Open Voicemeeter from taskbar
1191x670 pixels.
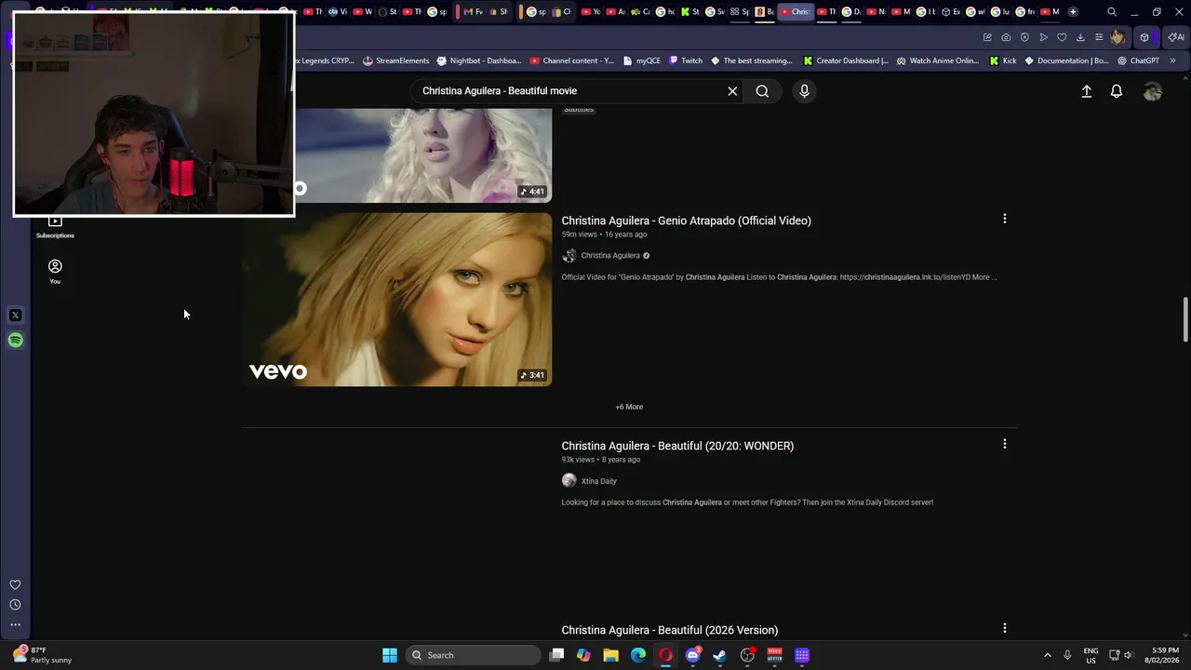point(774,655)
